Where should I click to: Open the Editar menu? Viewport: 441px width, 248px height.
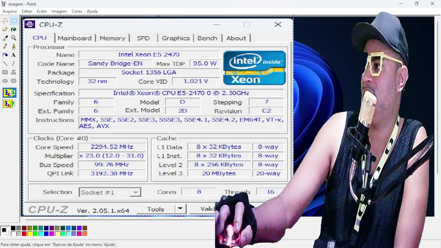(x=27, y=11)
